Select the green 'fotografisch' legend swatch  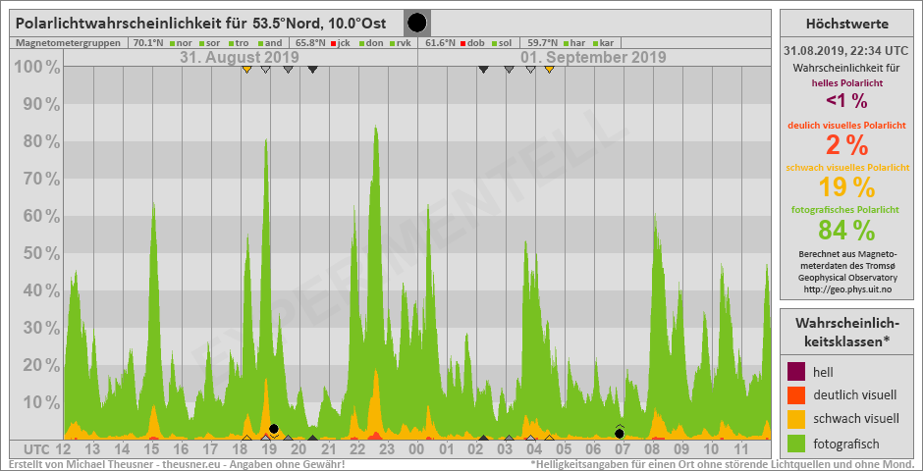[796, 443]
